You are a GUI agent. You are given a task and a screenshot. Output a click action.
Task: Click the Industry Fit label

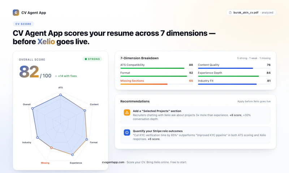tap(206, 81)
